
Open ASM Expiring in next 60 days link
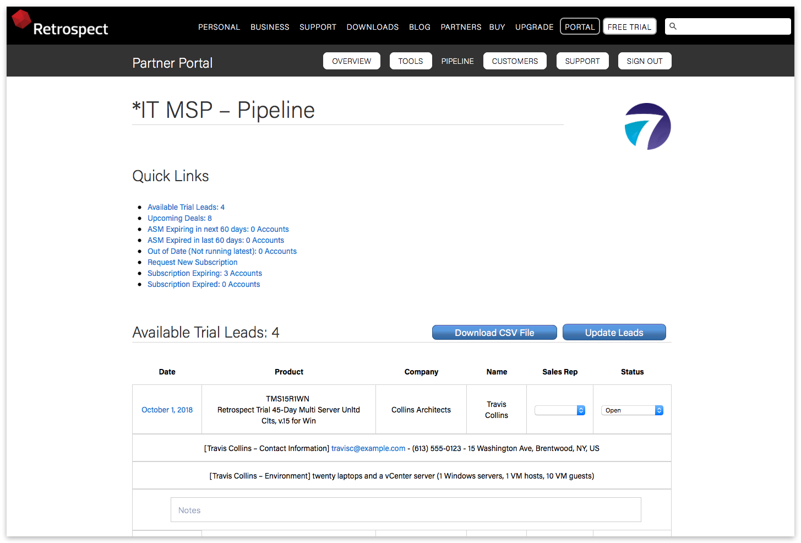pyautogui.click(x=218, y=229)
